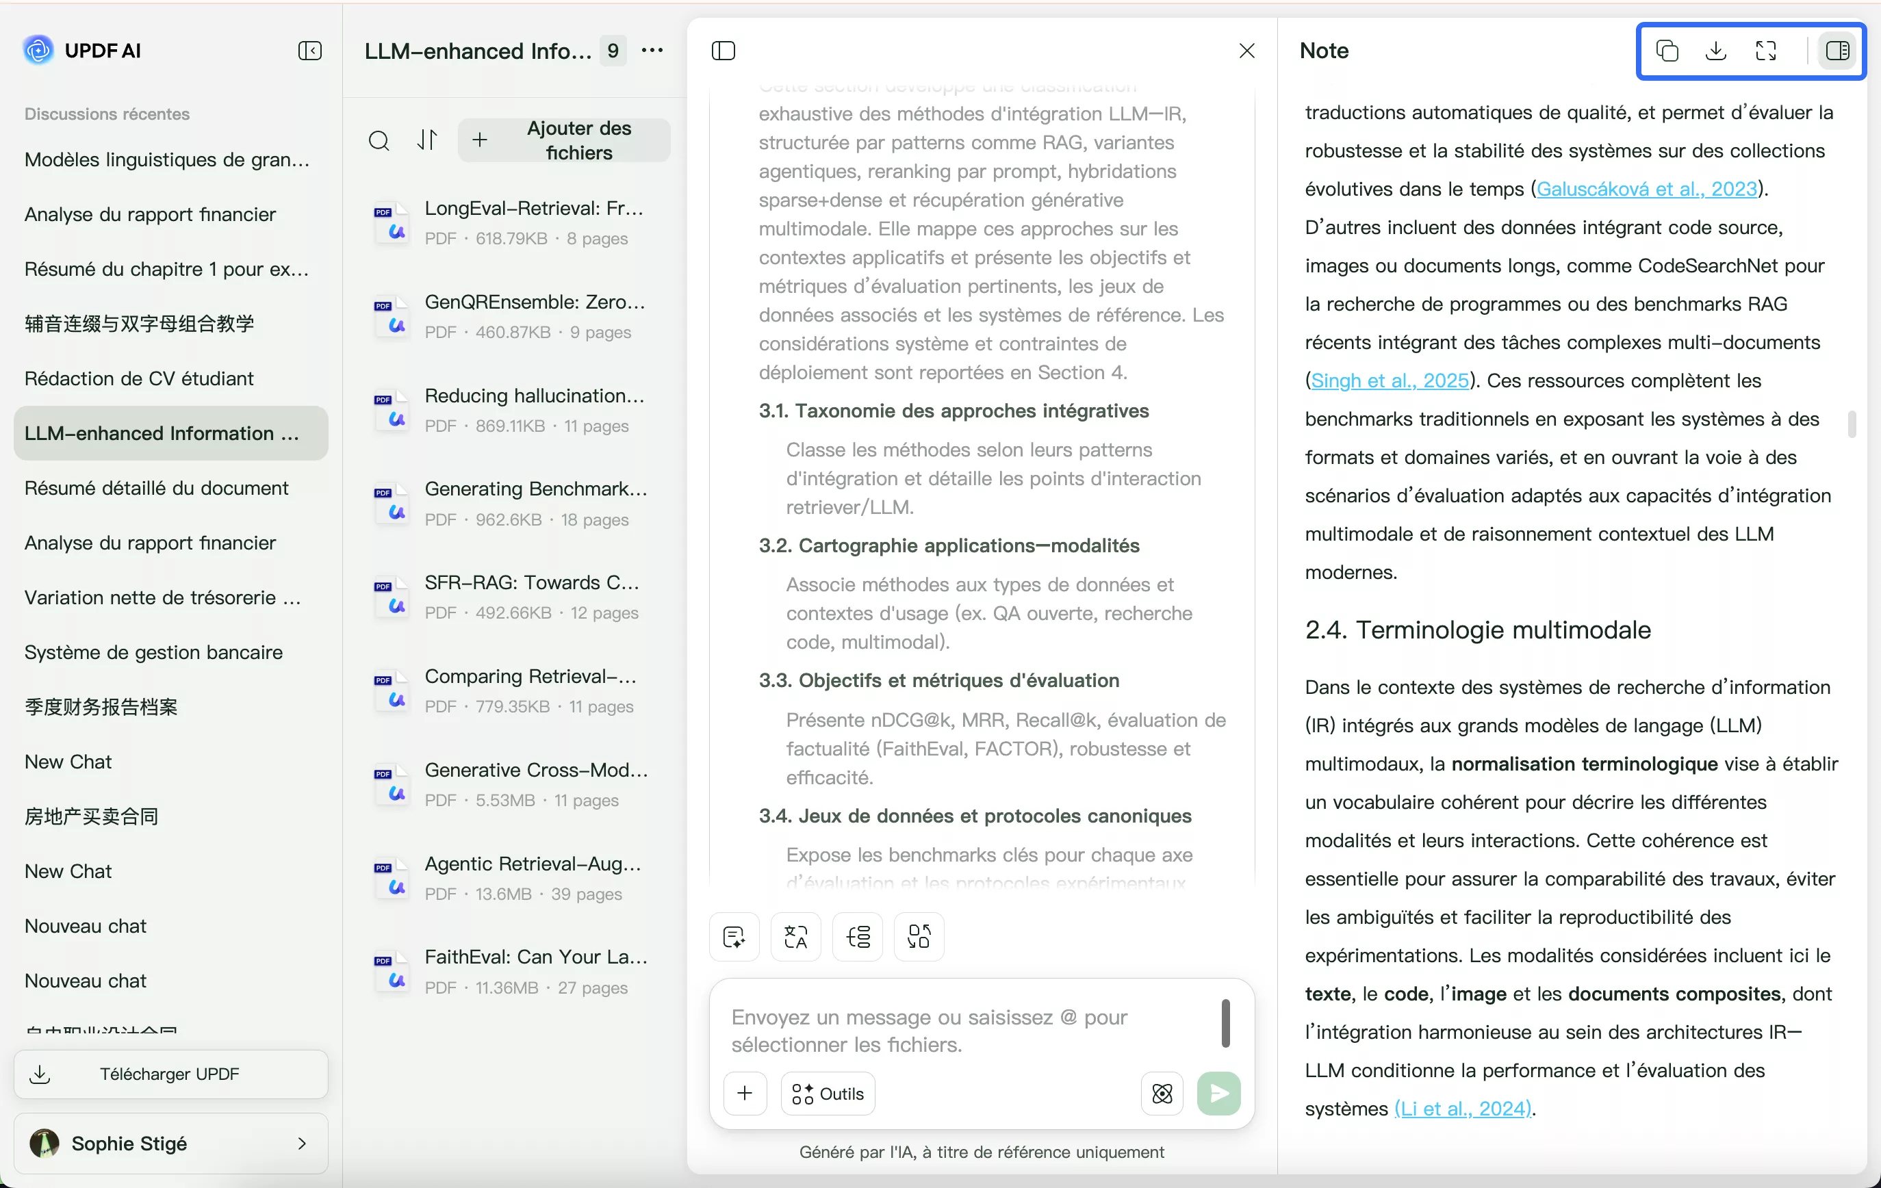
Task: Toggle deep thinking atom icon
Action: [x=1162, y=1093]
